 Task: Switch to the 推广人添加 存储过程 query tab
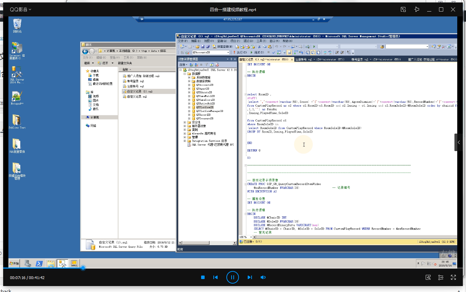432,59
